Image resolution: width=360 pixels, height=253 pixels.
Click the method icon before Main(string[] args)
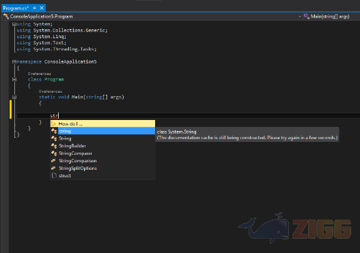coord(307,16)
